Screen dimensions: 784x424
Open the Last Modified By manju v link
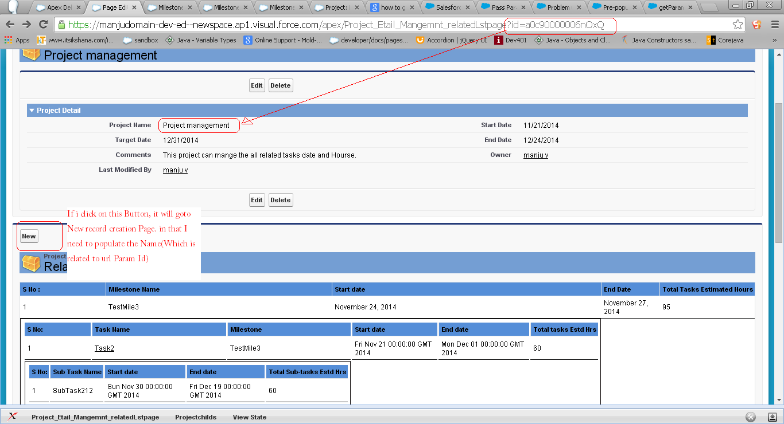(175, 170)
